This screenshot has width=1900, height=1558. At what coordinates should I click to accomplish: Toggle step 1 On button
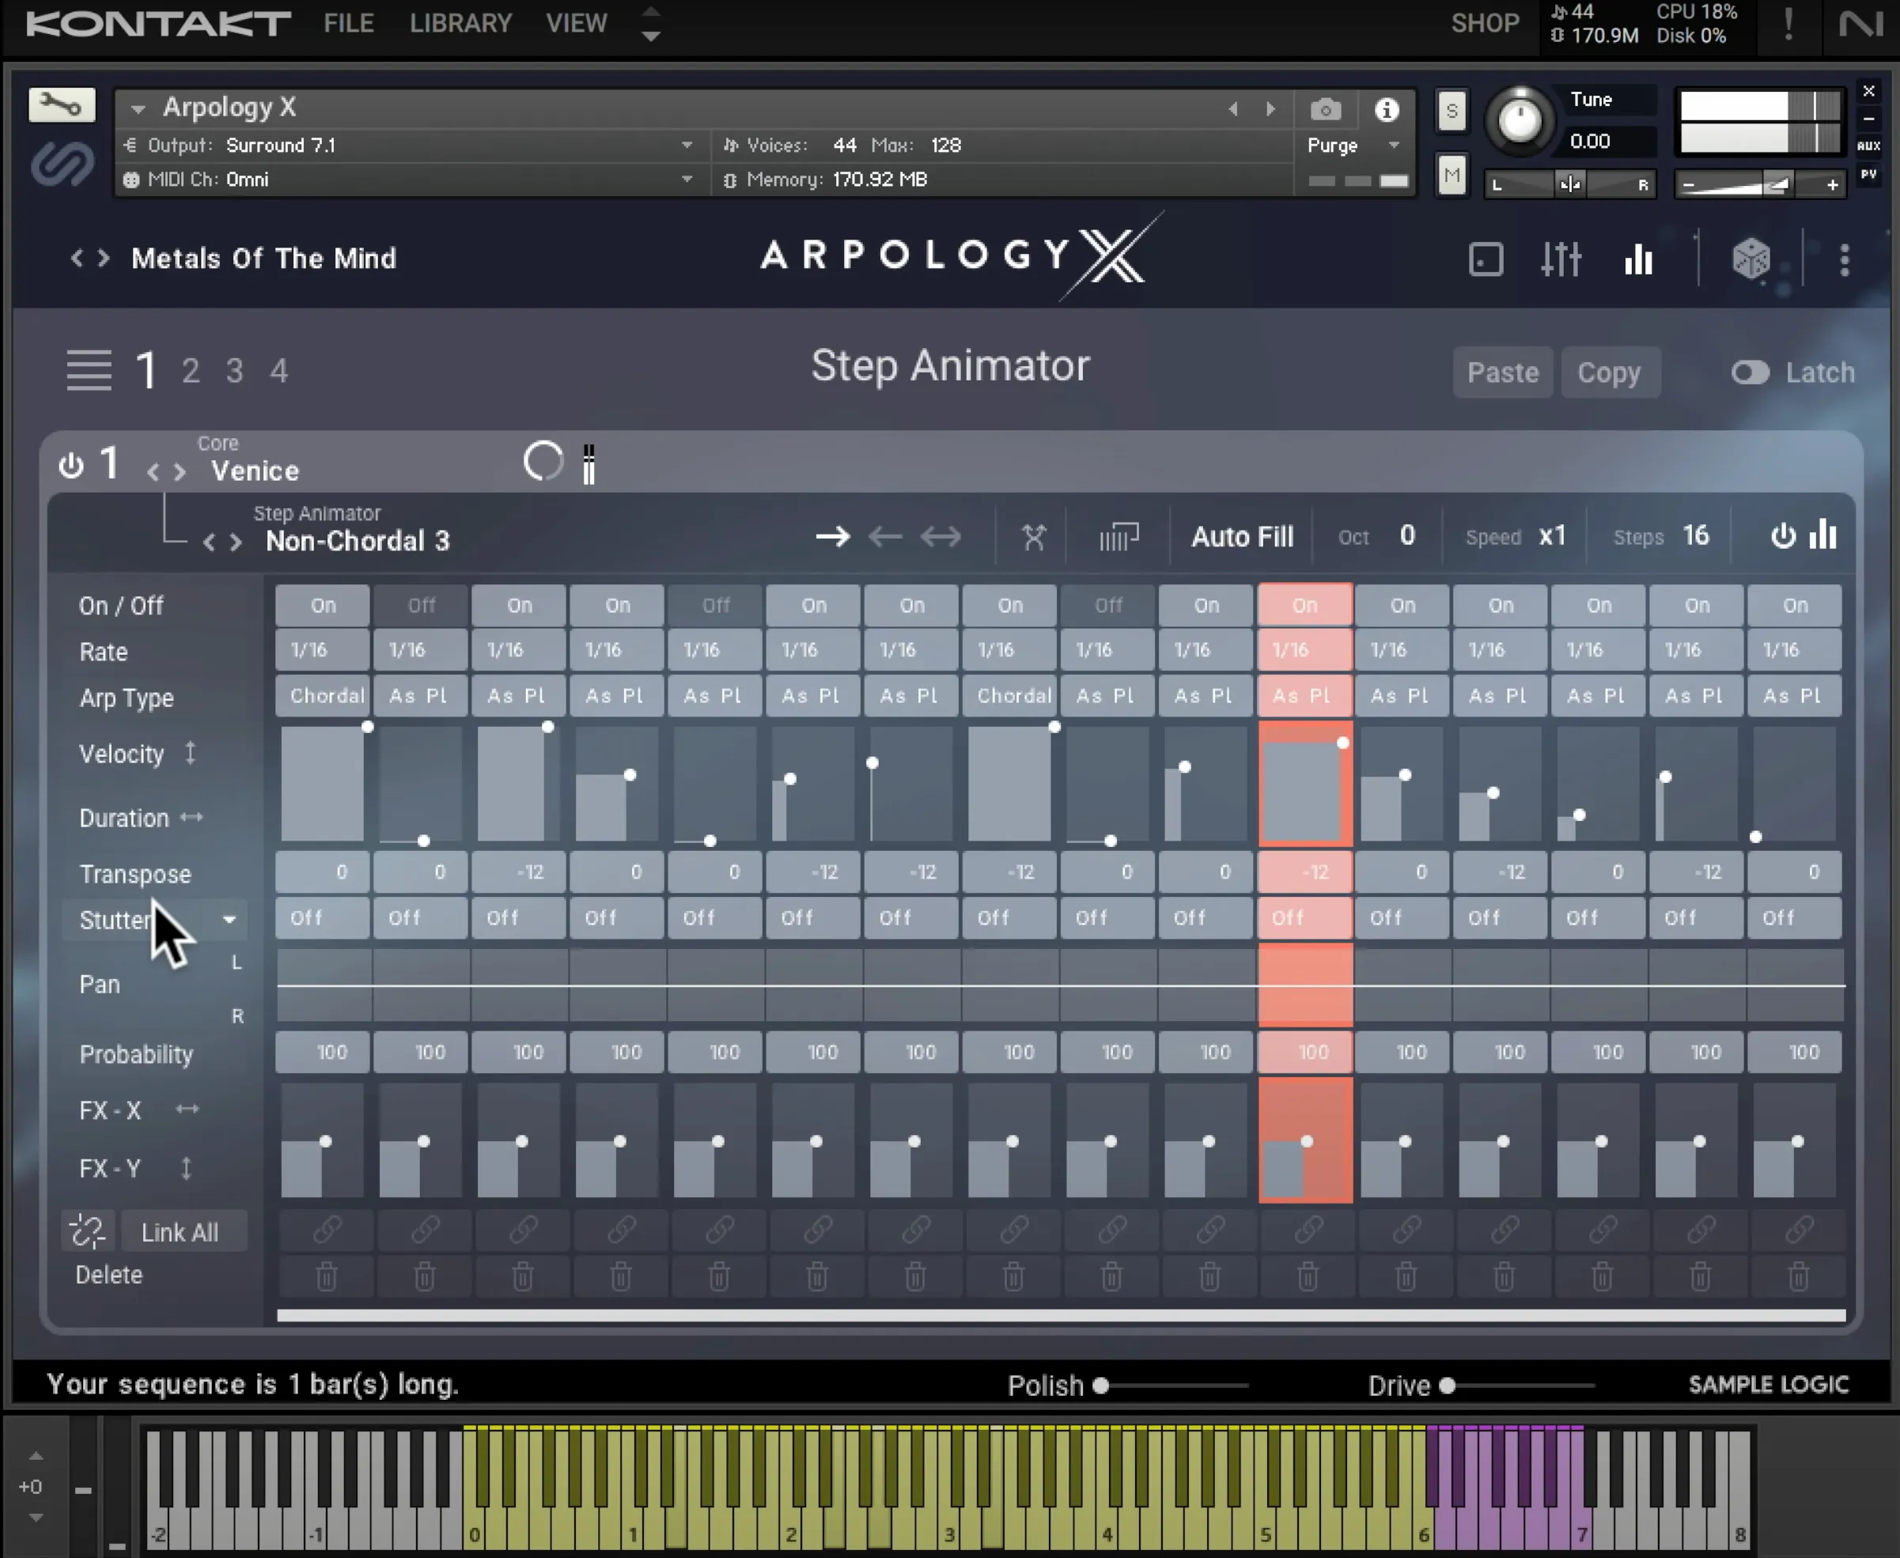click(322, 605)
